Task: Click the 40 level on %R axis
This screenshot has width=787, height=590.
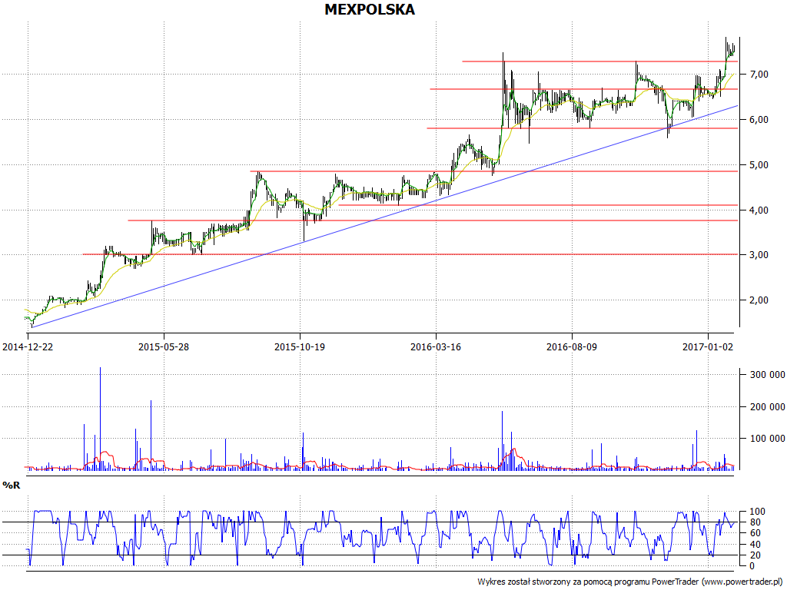Action: point(757,545)
